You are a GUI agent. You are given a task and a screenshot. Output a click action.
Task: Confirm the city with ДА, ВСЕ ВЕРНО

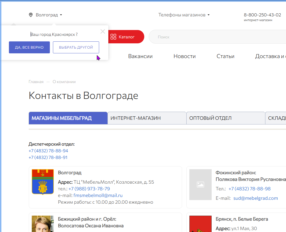coord(29,47)
